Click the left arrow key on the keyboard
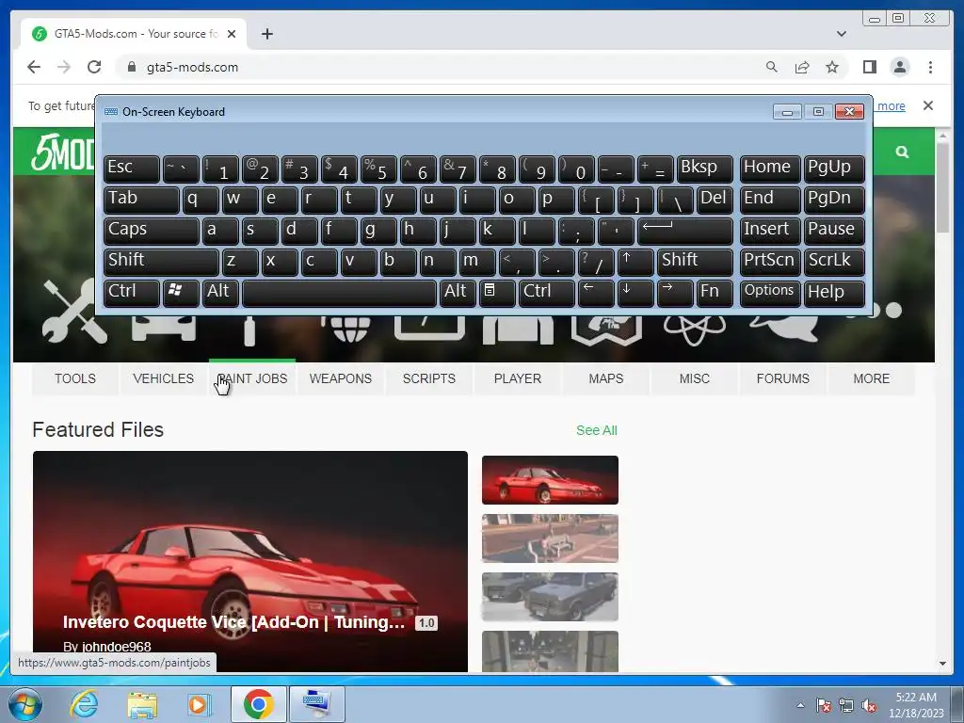The image size is (964, 723). [596, 292]
